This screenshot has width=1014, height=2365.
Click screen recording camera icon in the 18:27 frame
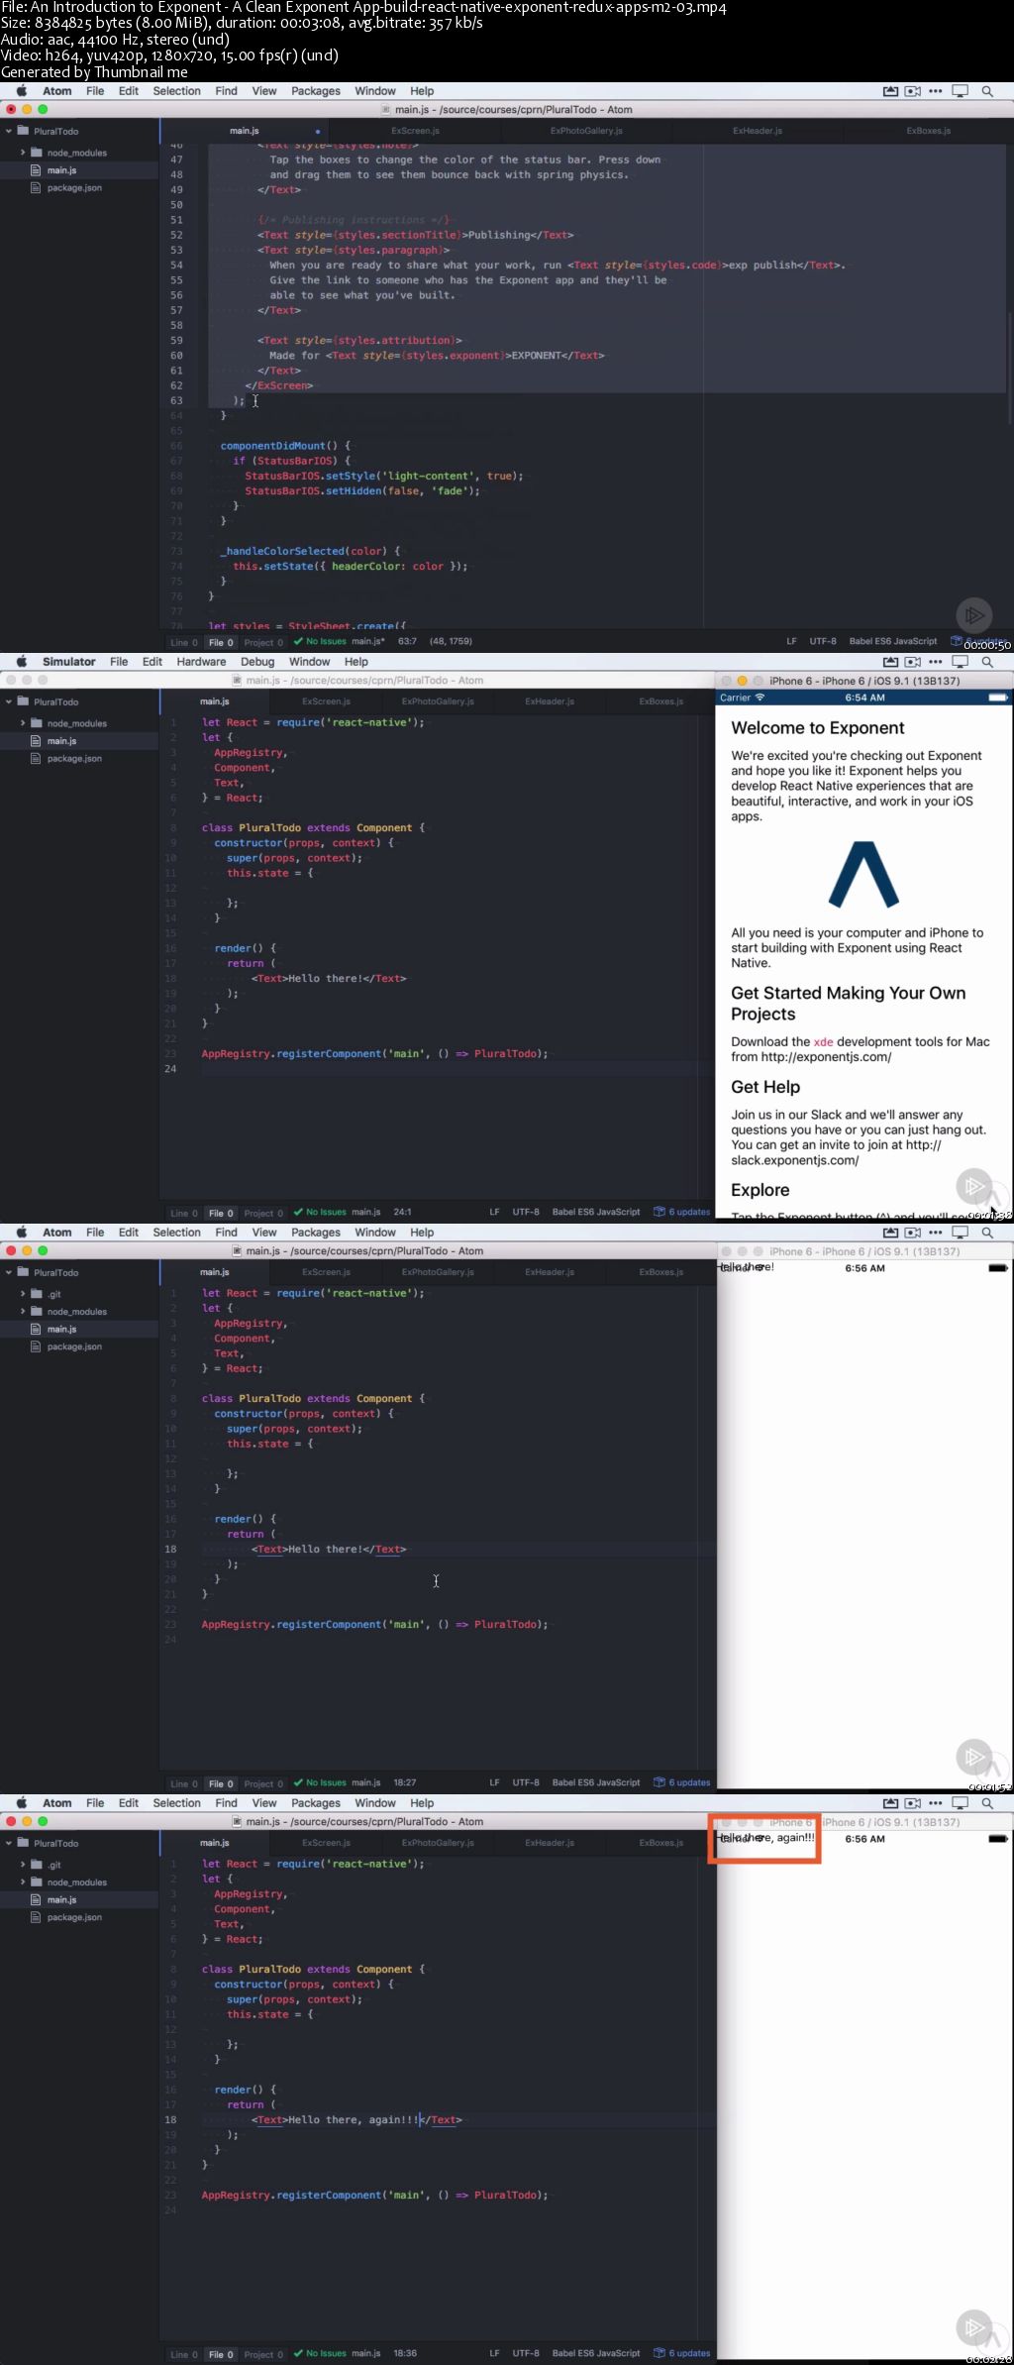[912, 1233]
